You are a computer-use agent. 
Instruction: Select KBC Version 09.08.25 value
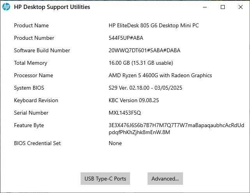pos(134,100)
